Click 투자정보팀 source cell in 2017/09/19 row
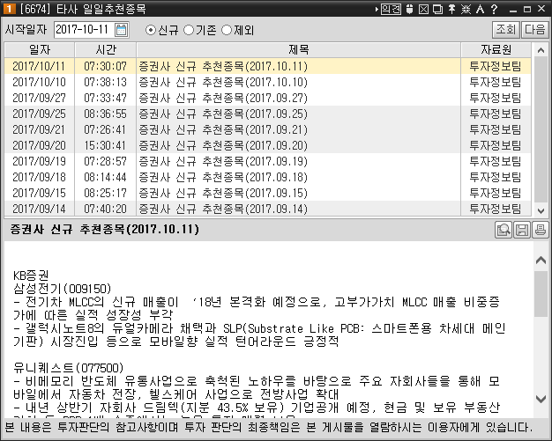Screen dimensions: 552x441 (x=496, y=161)
